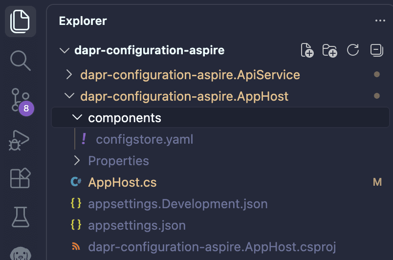Open Explorer more actions ellipsis
The image size is (393, 260).
(380, 21)
